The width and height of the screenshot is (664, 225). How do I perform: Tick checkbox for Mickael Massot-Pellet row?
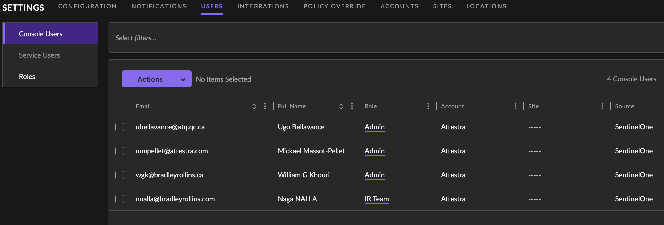[120, 151]
